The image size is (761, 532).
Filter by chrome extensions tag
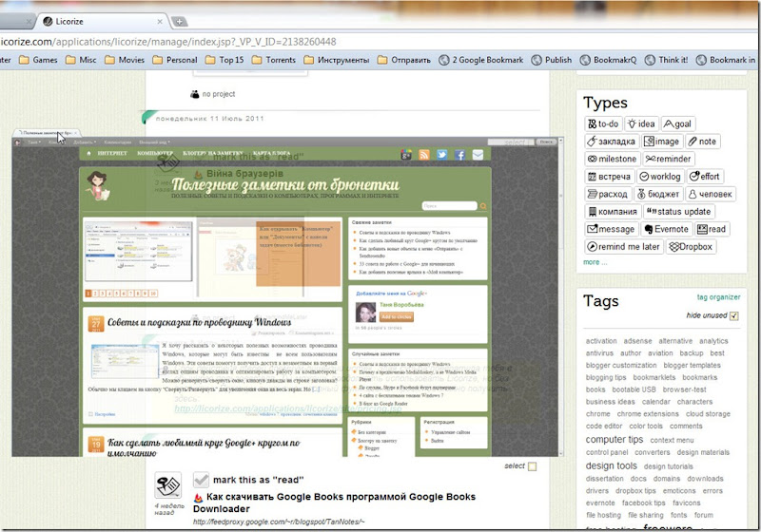click(x=648, y=414)
